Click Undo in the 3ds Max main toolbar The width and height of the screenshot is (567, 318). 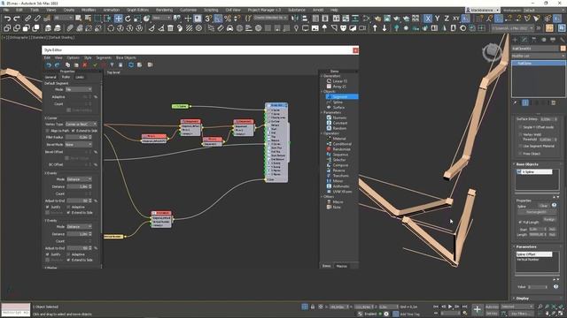pos(7,19)
